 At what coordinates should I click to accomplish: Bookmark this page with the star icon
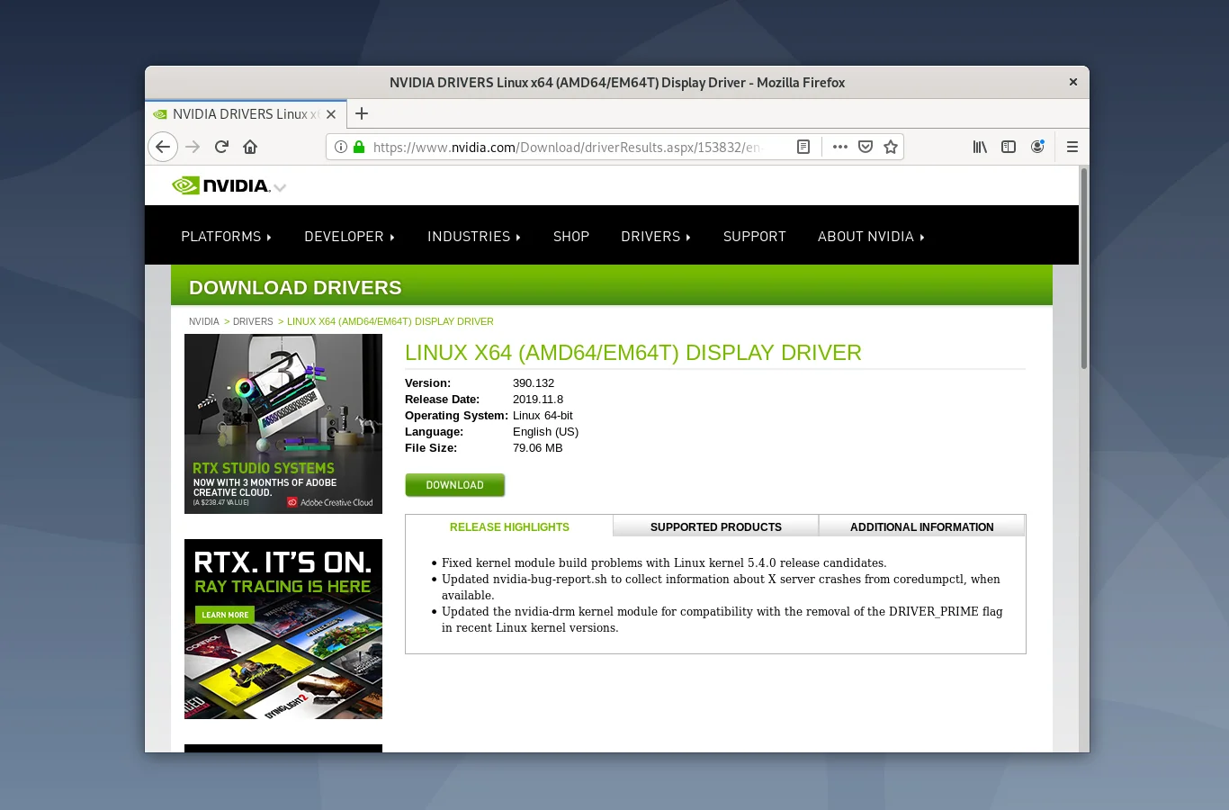[891, 147]
